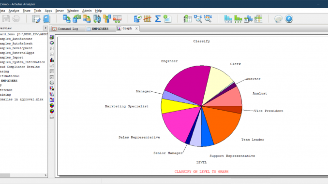This screenshot has height=184, width=328.
Task: Open the Analyze menu
Action: [14, 11]
